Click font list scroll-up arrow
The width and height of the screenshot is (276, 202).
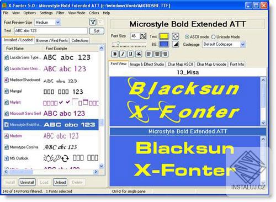[x=101, y=48]
